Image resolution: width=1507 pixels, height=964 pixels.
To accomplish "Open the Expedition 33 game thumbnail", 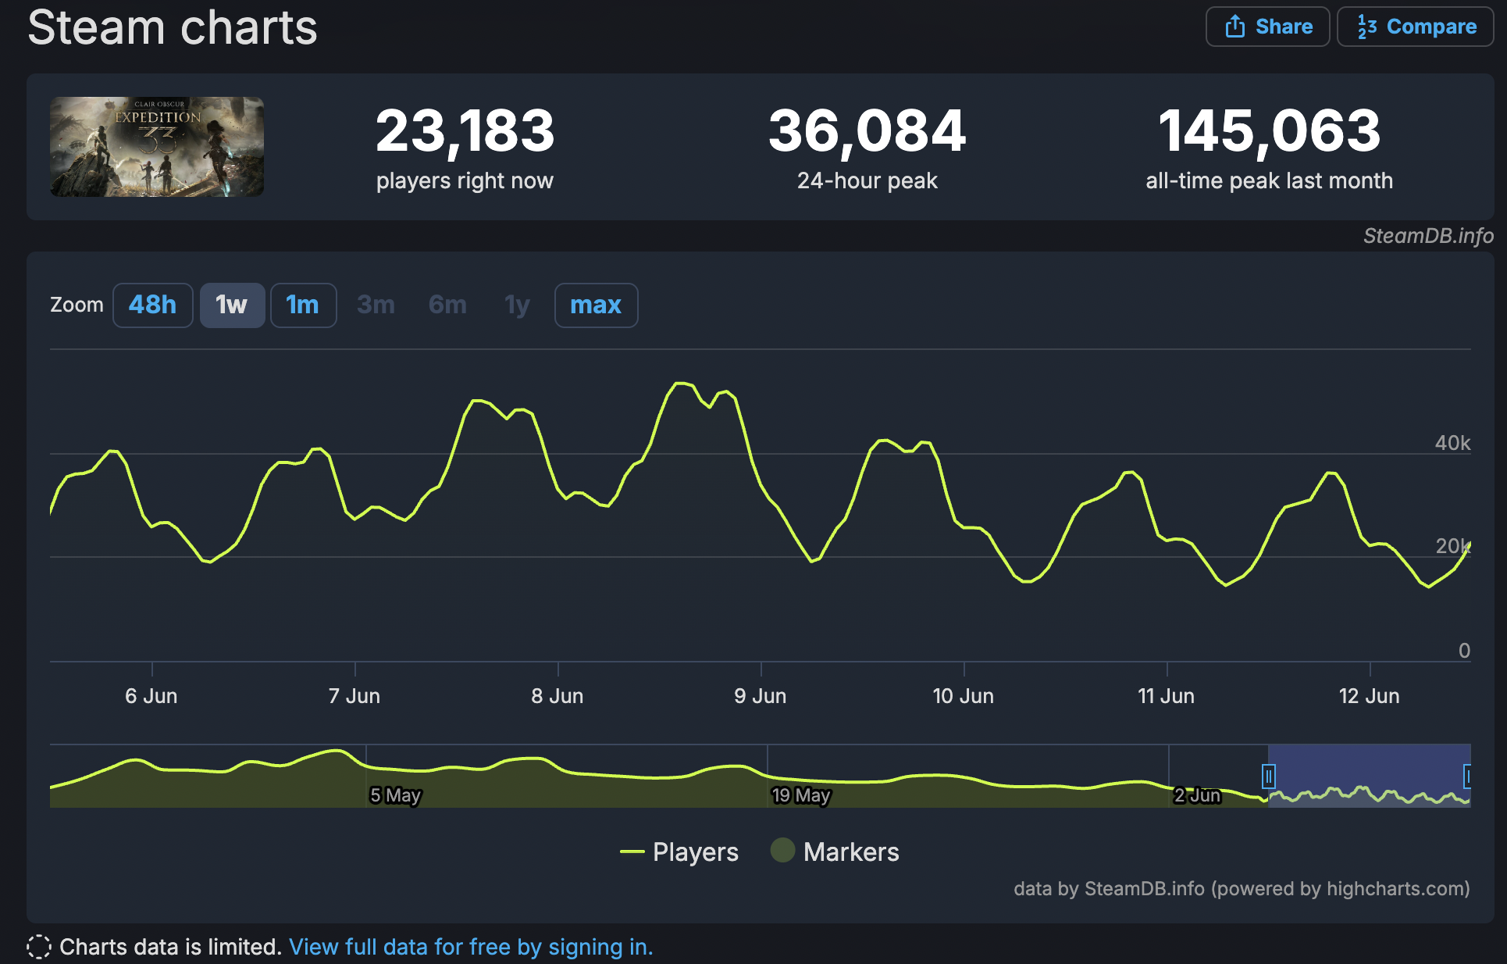I will pyautogui.click(x=157, y=147).
